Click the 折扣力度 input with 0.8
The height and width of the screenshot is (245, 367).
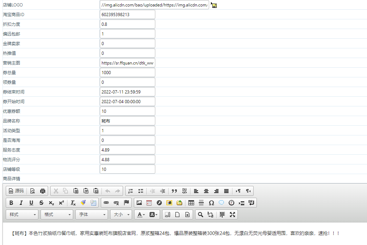[x=127, y=24]
